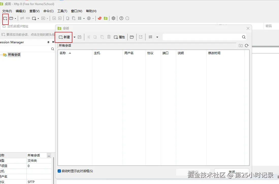Click the list view icon in main toolbar
Viewport: 279px width, 184px height.
[80, 18]
